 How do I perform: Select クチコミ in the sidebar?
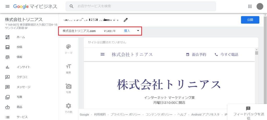[22, 77]
